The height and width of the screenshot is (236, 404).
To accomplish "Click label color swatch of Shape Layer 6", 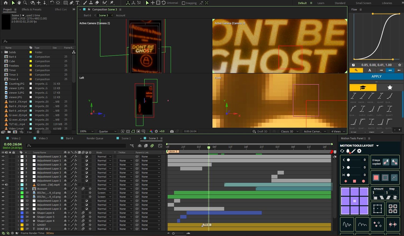I will point(22,213).
